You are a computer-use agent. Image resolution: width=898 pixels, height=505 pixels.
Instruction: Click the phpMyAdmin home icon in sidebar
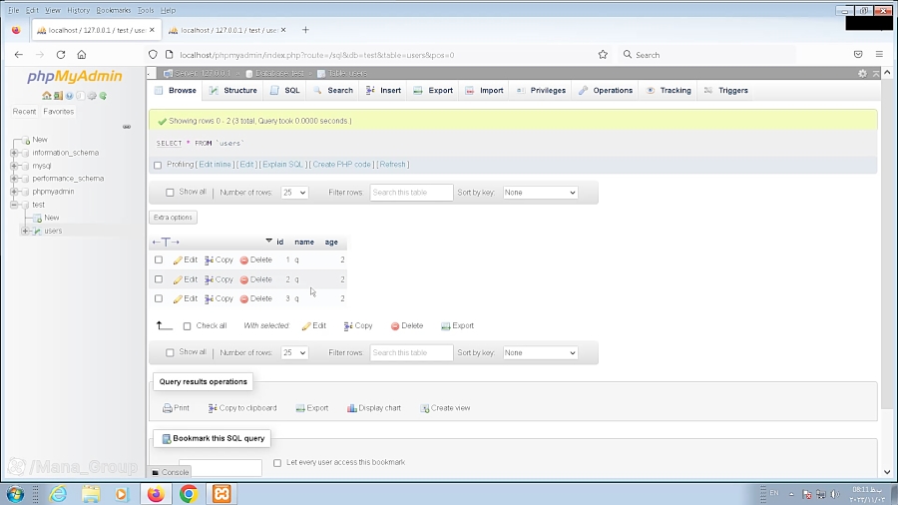tap(46, 96)
